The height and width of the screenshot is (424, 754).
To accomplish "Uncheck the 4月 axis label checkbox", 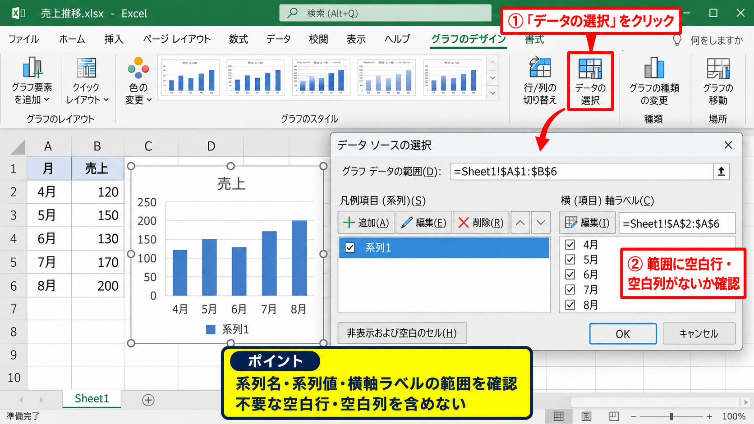I will [x=570, y=245].
